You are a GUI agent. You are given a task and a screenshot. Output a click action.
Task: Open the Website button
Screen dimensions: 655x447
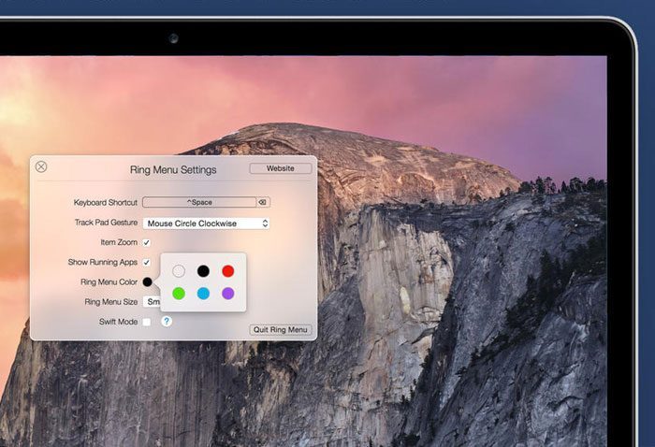point(281,168)
